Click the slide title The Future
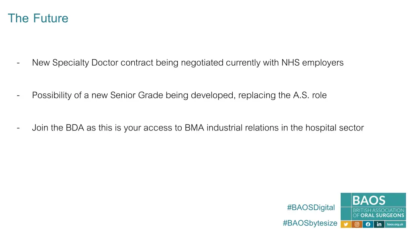Screen dimensions: 408x229 point(38,18)
